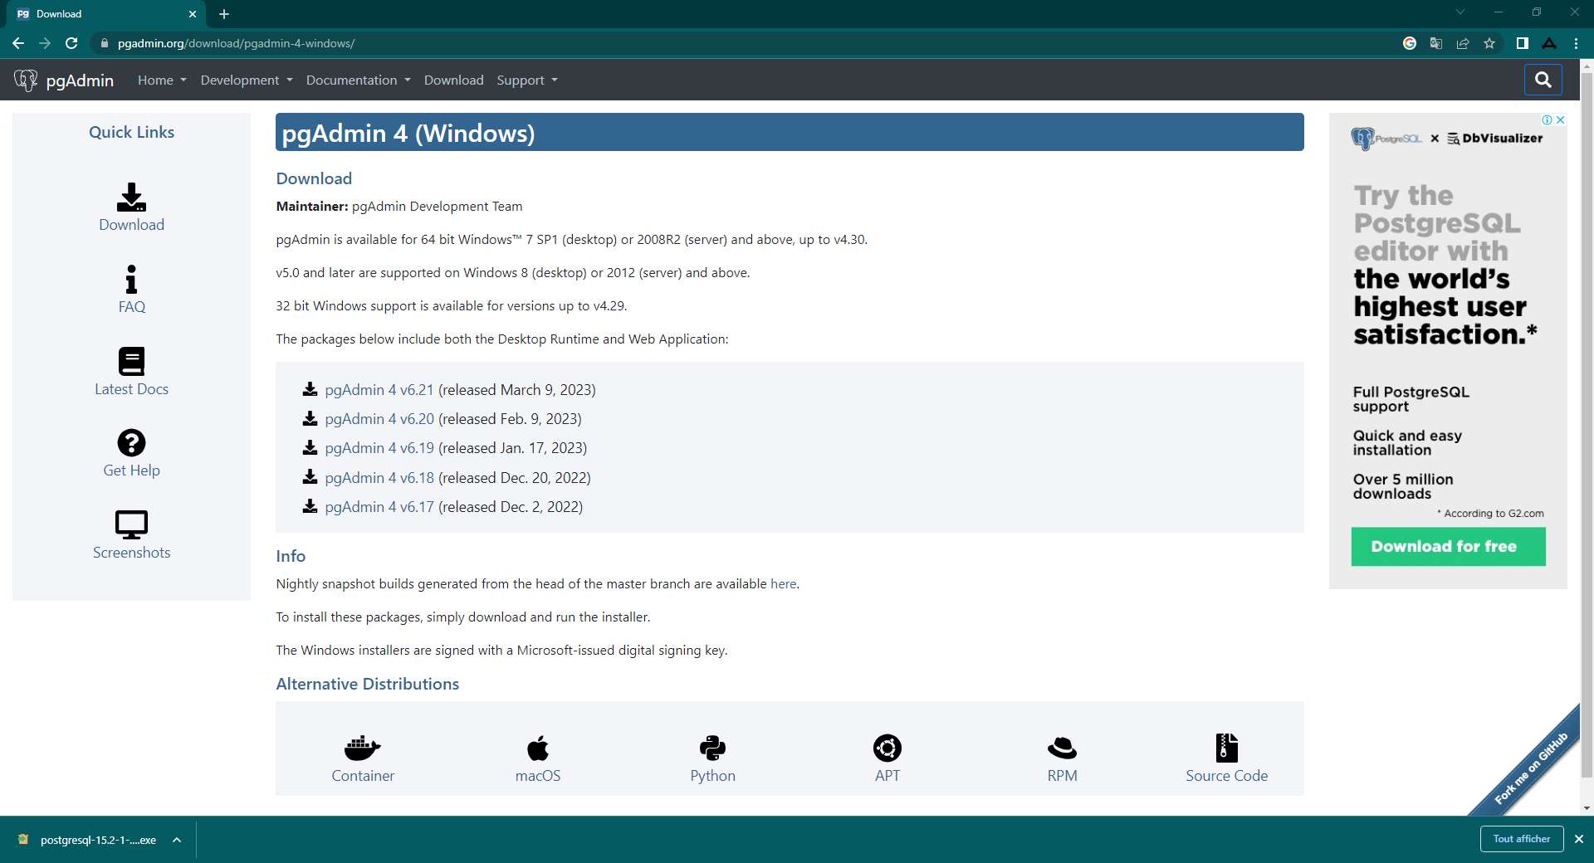1594x863 pixels.
Task: Click the Latest Docs book icon
Action: tap(131, 361)
